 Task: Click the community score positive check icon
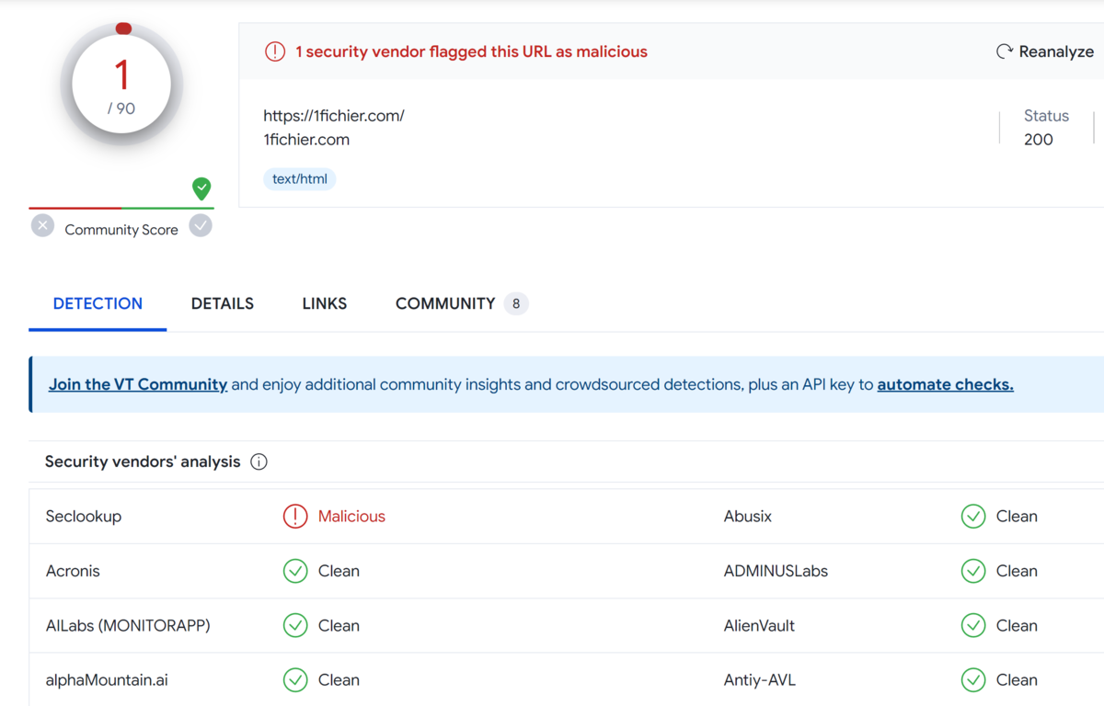pyautogui.click(x=201, y=225)
